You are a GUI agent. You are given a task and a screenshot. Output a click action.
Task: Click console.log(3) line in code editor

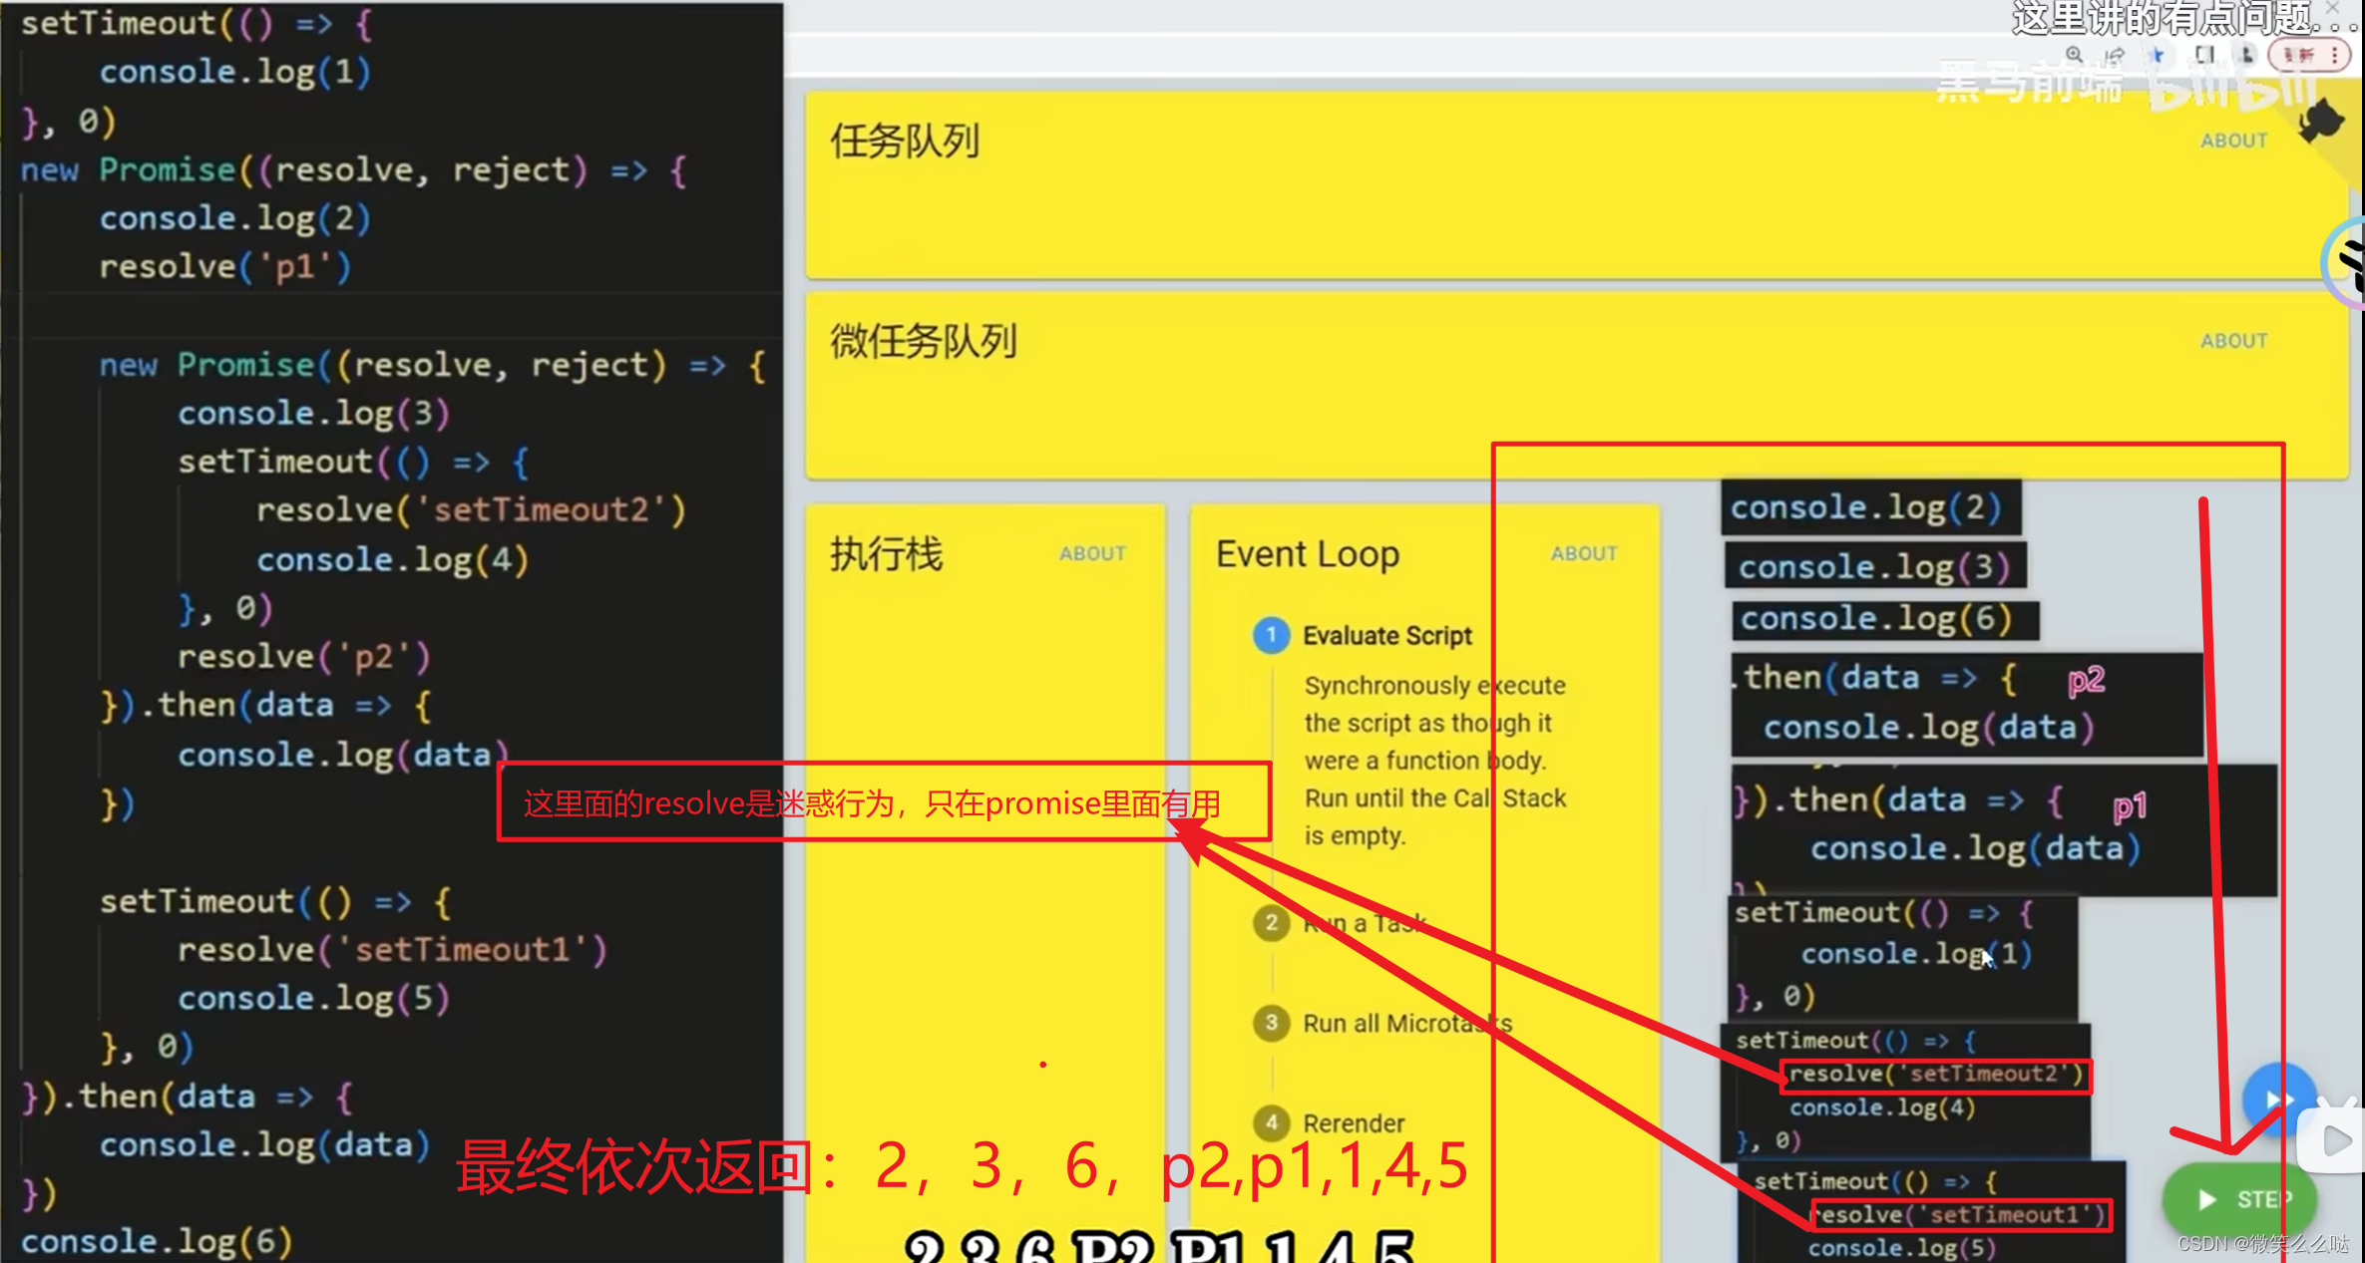coord(314,413)
